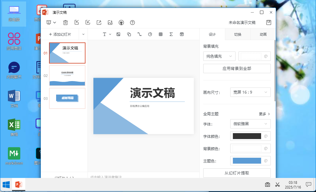
Task: Click the blue 主题色 swatch
Action: [x=247, y=161]
